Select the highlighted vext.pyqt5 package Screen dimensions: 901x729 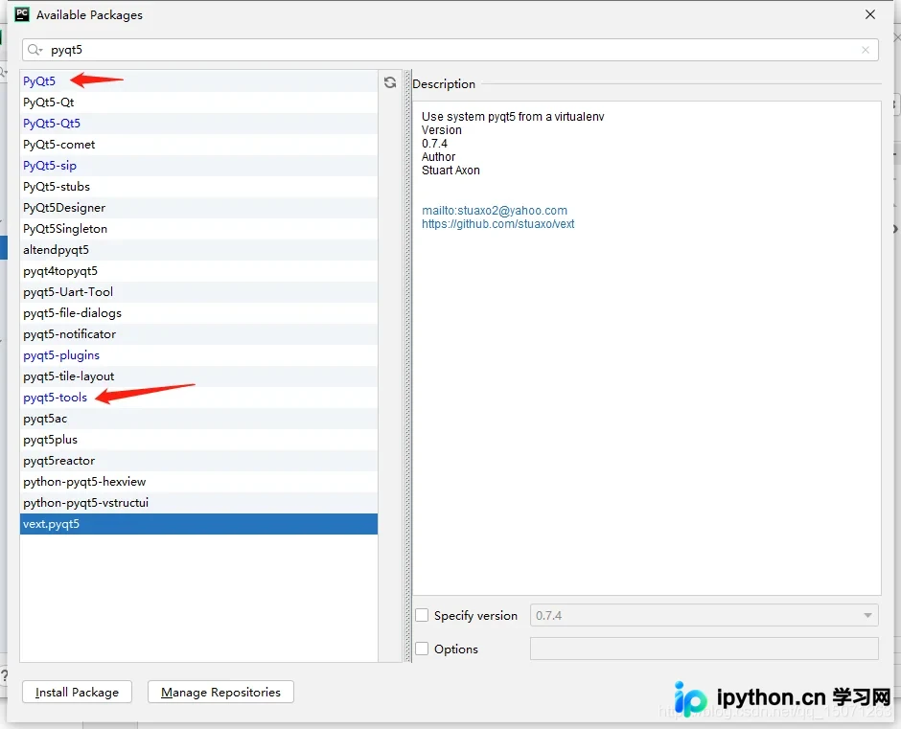tap(198, 524)
